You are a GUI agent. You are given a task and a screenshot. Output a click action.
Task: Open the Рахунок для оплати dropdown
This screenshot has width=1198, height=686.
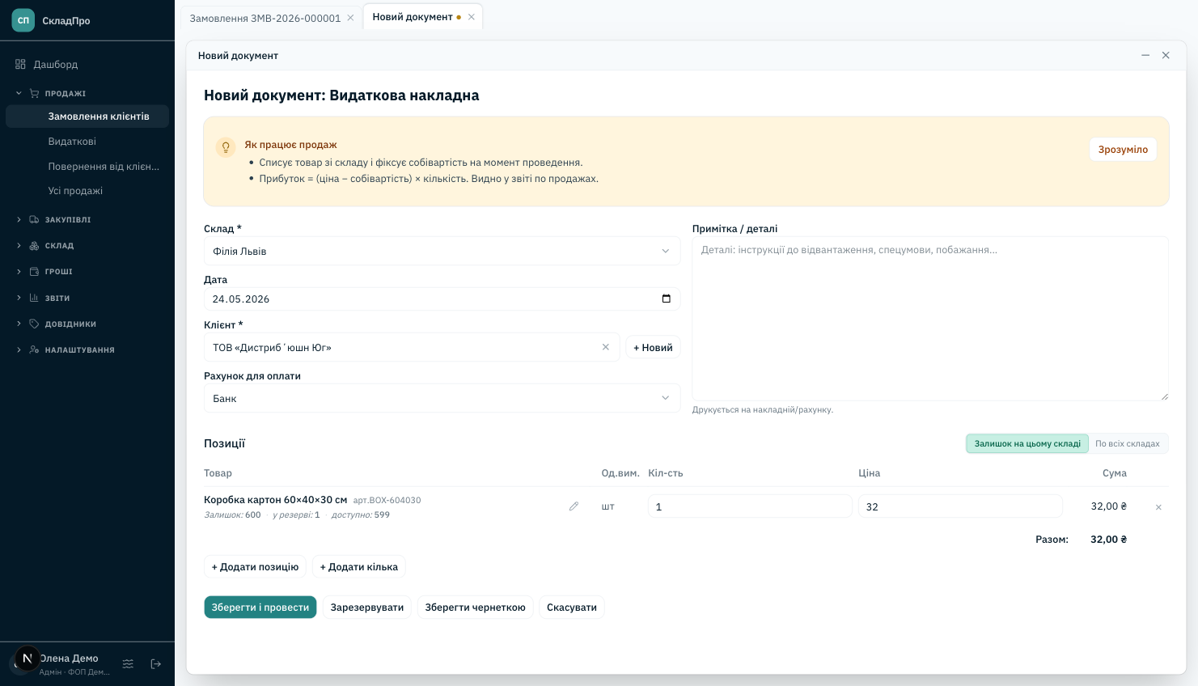442,398
